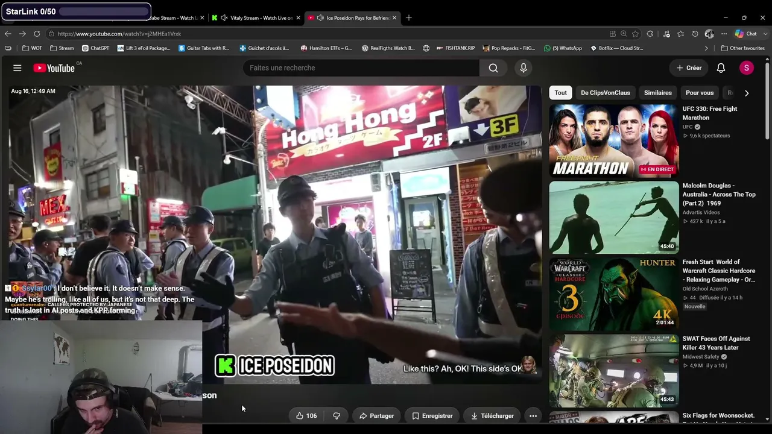This screenshot has width=772, height=434.
Task: Open the media control music icon
Action: point(666,34)
